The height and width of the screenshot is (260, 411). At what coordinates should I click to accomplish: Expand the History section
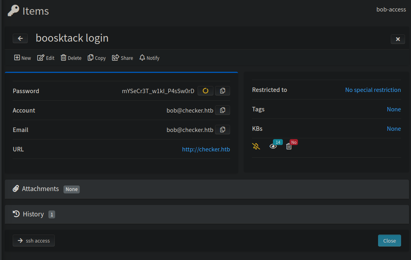click(x=33, y=214)
